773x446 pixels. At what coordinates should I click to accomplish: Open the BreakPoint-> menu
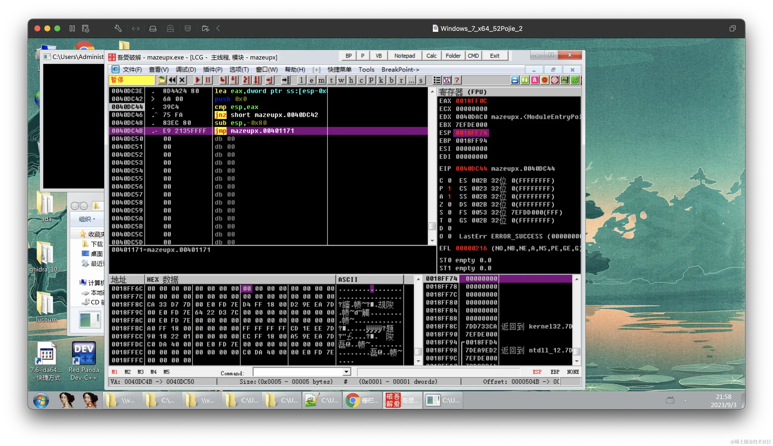[x=400, y=69]
